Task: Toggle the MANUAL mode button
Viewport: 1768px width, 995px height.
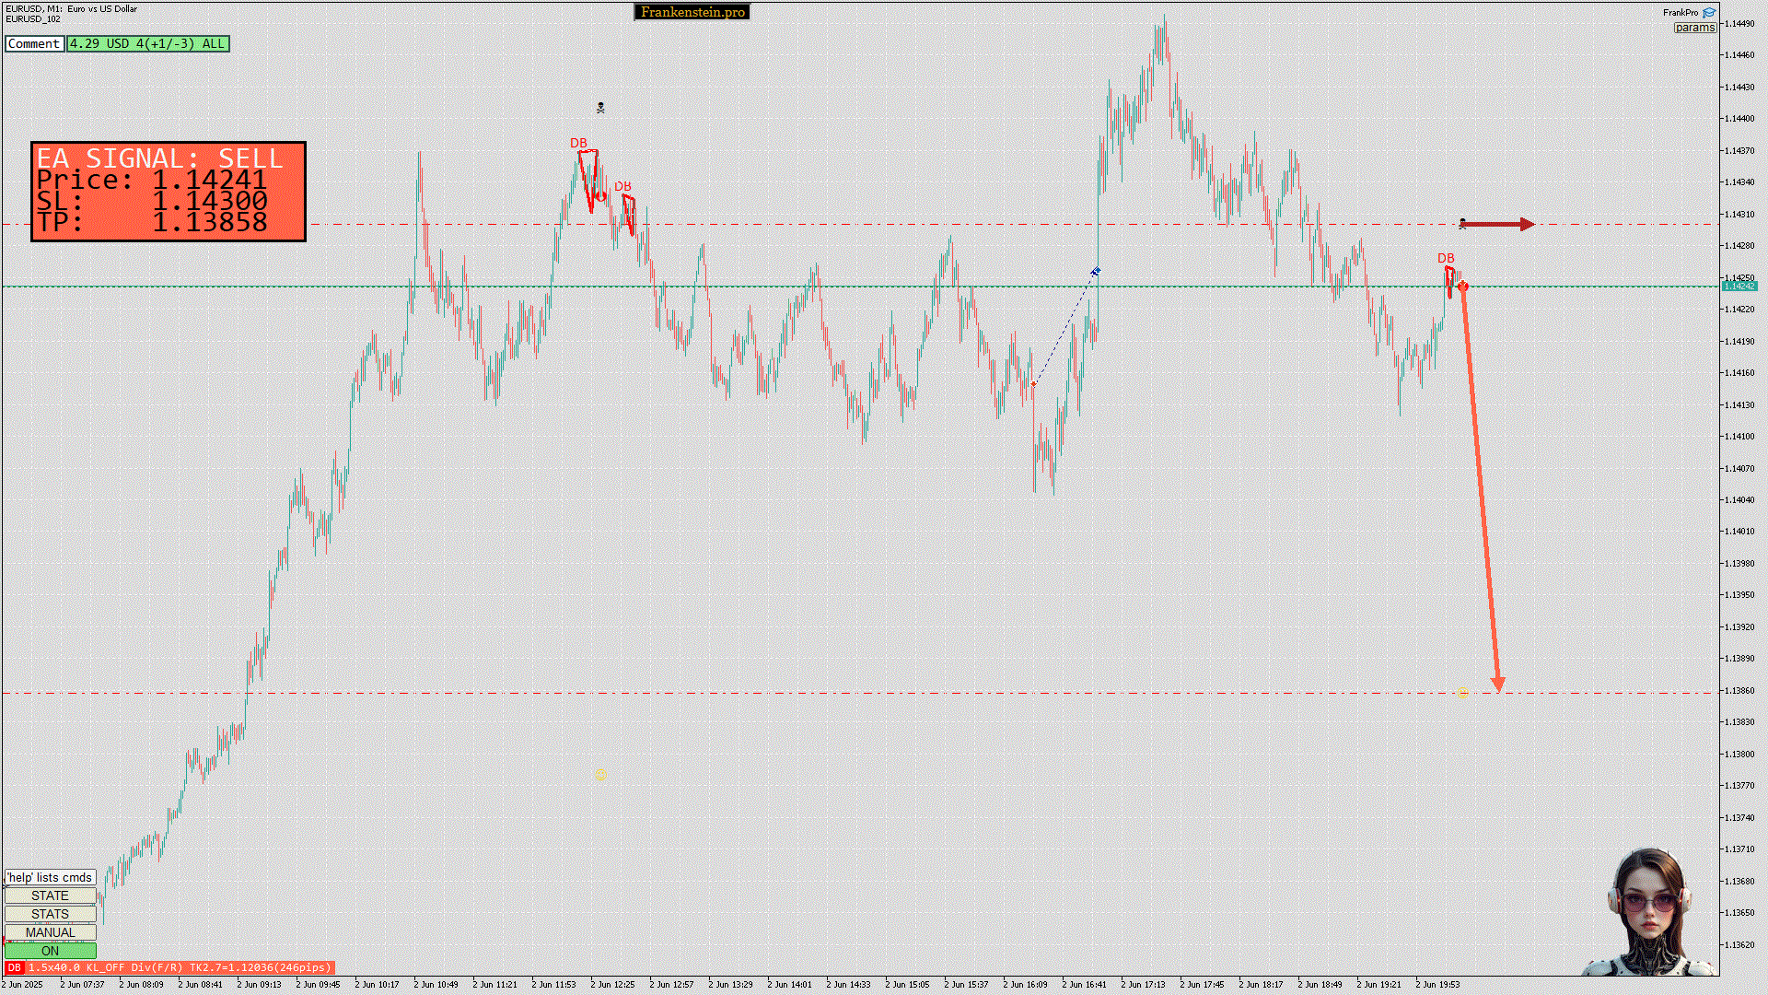Action: tap(50, 932)
